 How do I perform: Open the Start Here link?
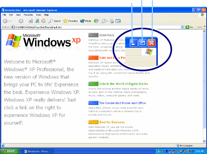pyautogui.click(x=107, y=35)
